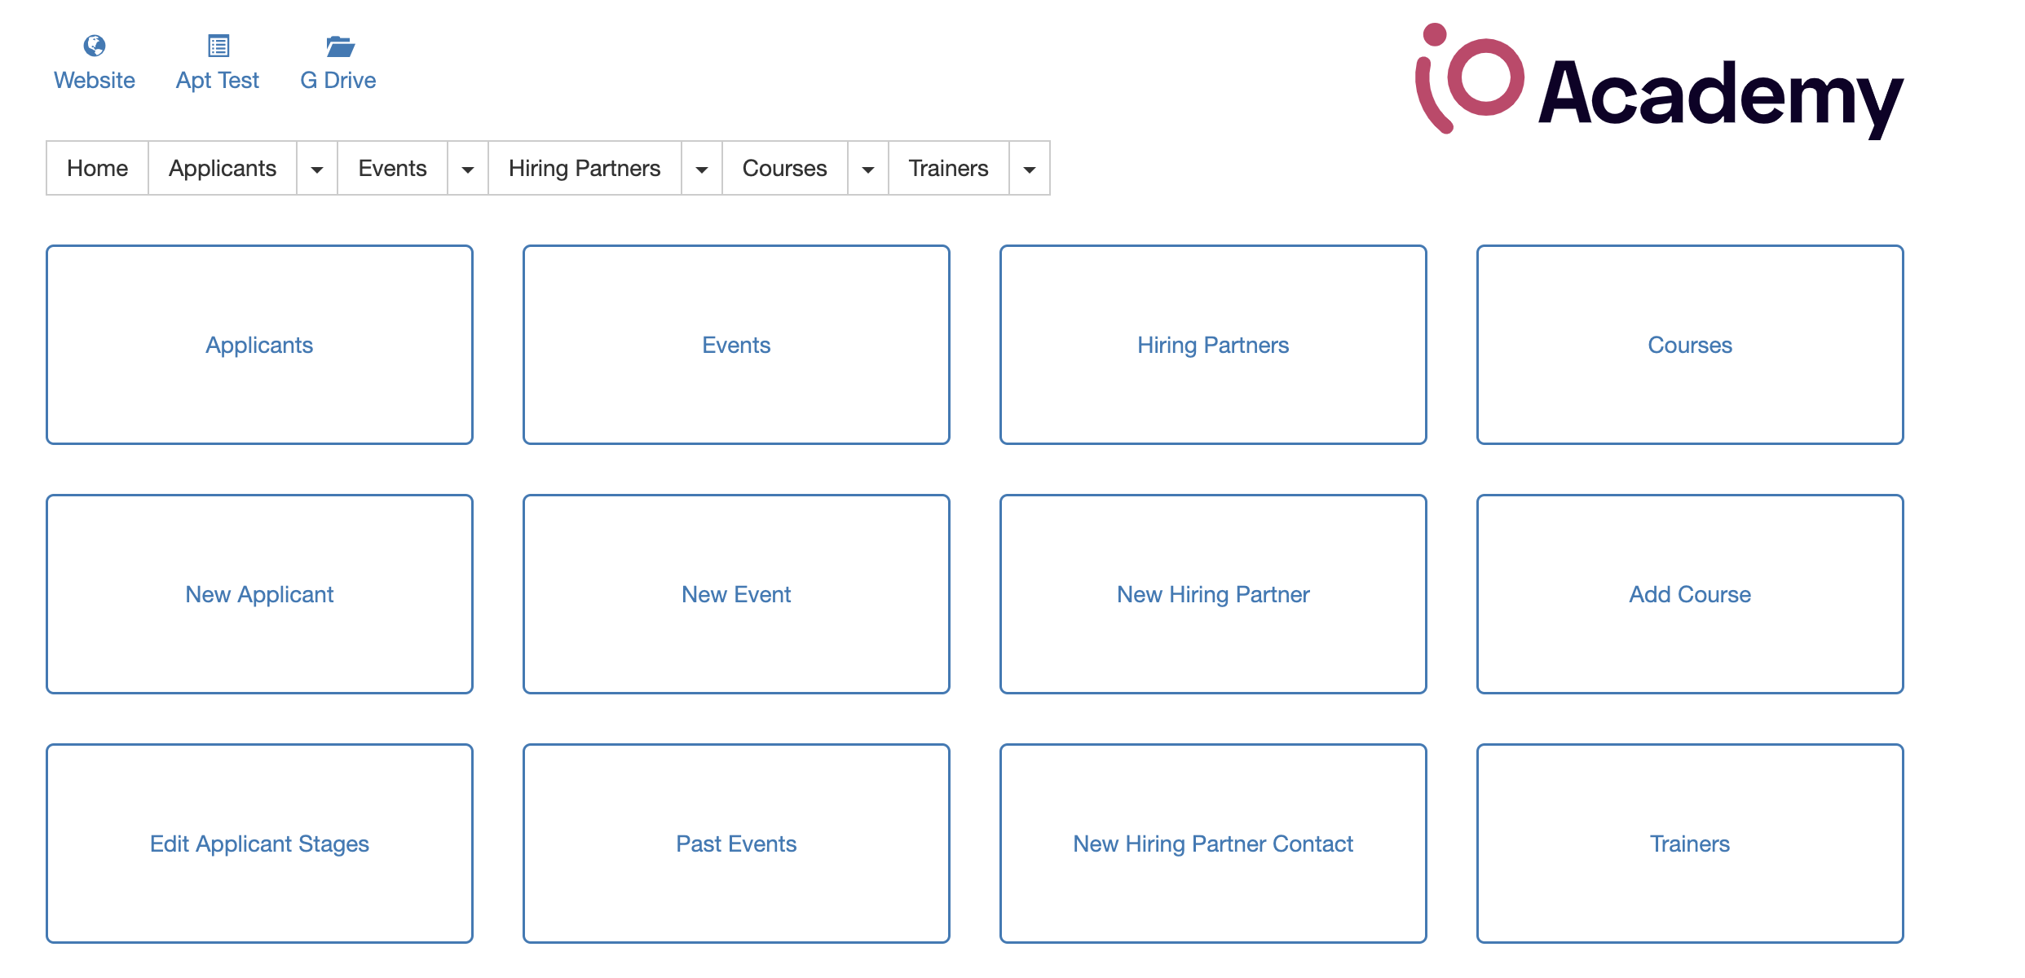The height and width of the screenshot is (978, 2025).
Task: Open the Courses tile
Action: point(1690,345)
